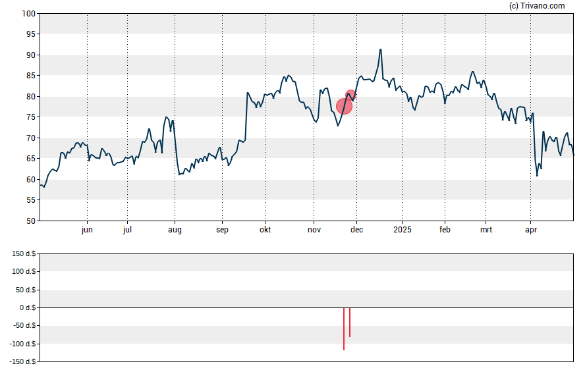Screen dimensions: 585x372
Task: Click the price axis value 70
Action: (31, 138)
